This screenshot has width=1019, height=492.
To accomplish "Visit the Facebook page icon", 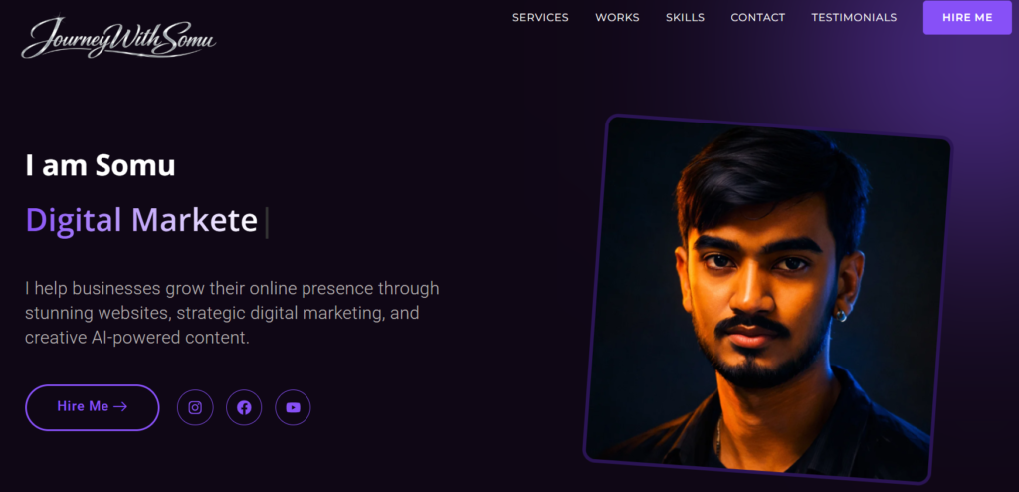I will click(244, 408).
